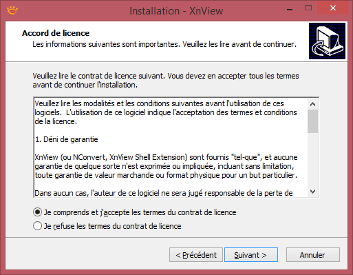Click the "Installation - XnView" title bar text

click(x=176, y=11)
